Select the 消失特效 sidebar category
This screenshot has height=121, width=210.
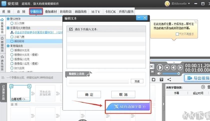2,63
